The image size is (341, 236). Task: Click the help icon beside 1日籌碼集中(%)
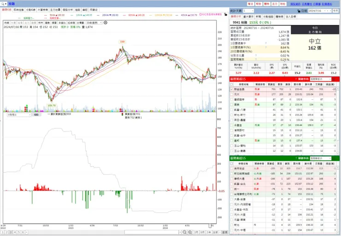tap(266, 47)
